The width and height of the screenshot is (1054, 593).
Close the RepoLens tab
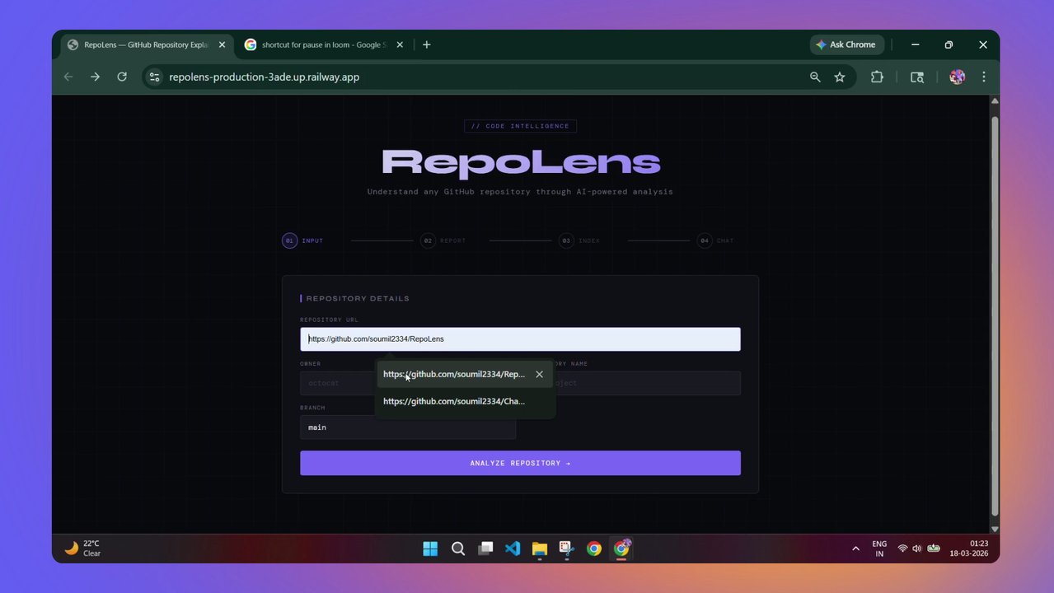click(x=222, y=44)
